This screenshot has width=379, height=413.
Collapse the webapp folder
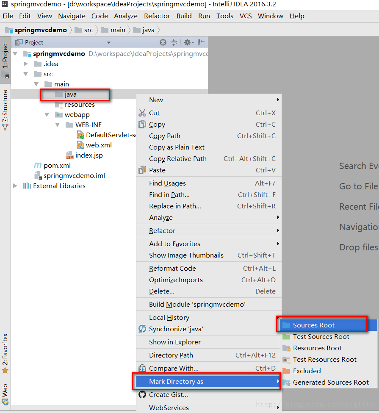click(x=47, y=114)
